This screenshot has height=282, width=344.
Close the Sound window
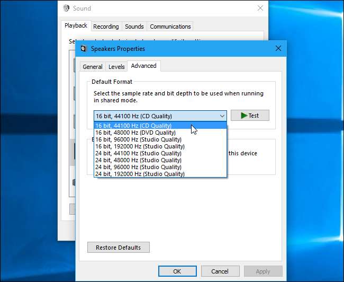pos(260,8)
